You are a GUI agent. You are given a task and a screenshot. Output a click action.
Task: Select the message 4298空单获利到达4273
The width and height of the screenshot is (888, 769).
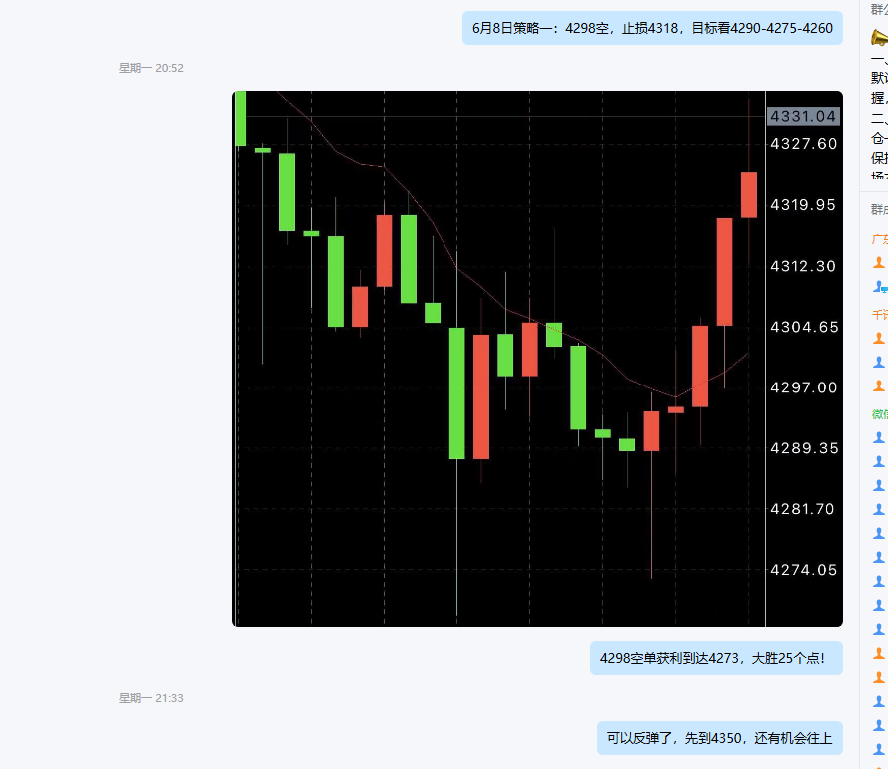pyautogui.click(x=716, y=658)
